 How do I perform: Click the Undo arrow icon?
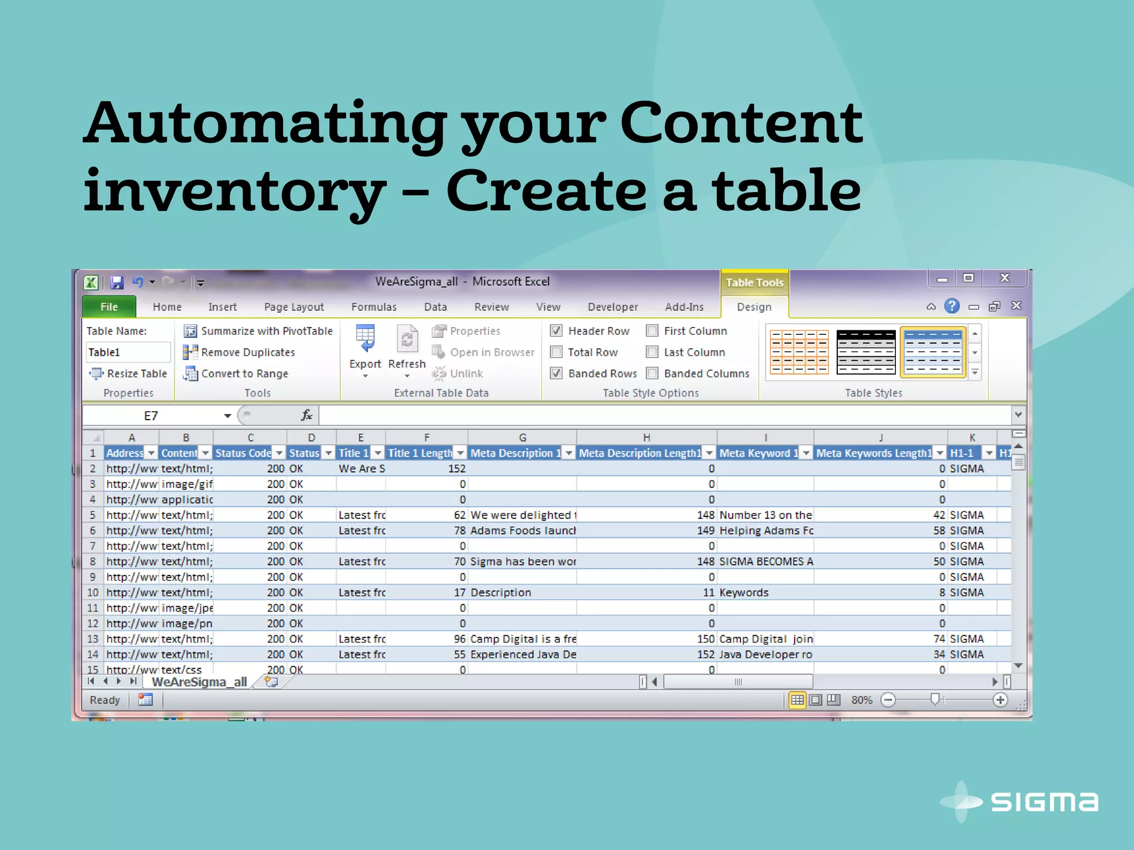[x=137, y=283]
